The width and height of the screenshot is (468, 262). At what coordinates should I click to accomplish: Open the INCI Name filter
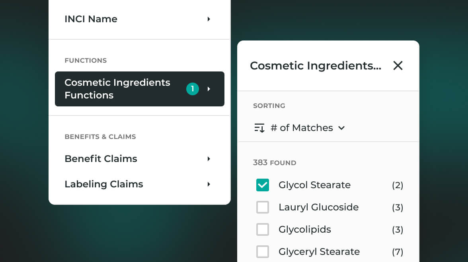pos(91,19)
